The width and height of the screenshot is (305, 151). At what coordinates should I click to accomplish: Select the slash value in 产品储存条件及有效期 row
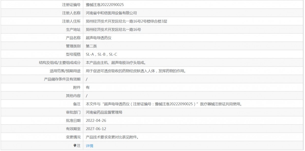coord(87,79)
